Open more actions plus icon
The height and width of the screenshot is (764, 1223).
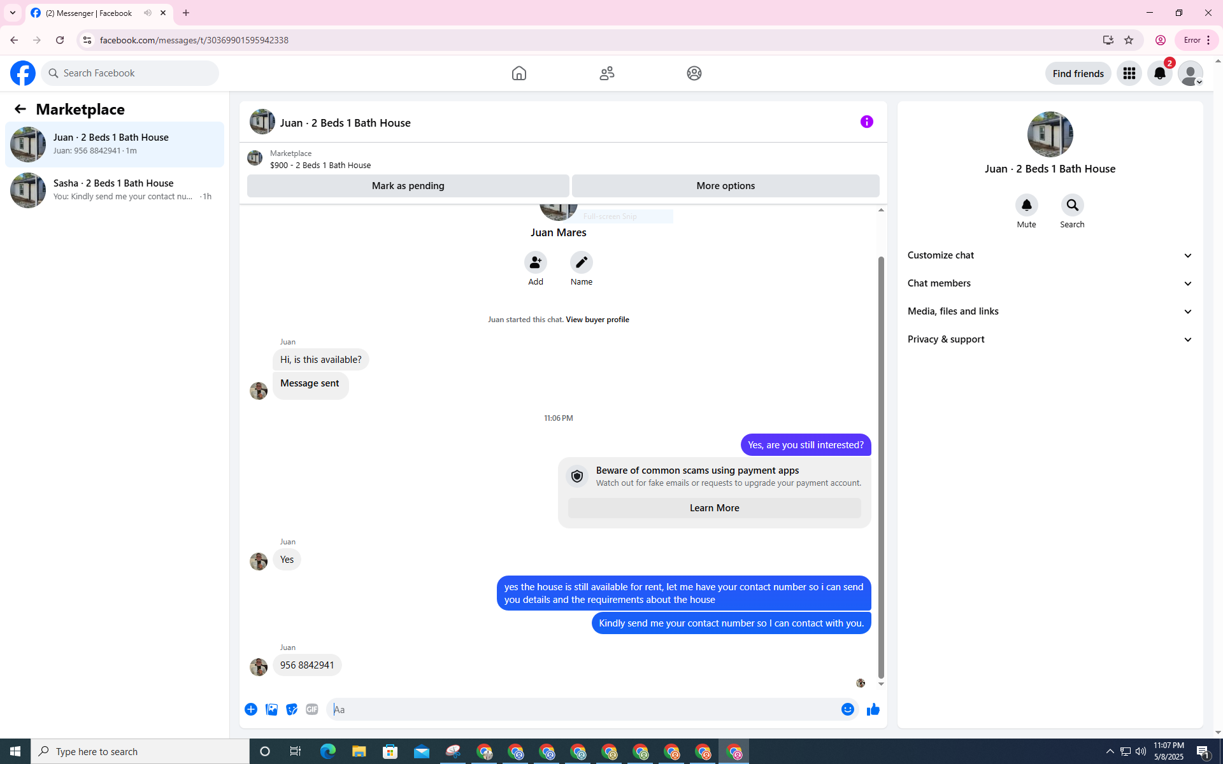pos(251,709)
